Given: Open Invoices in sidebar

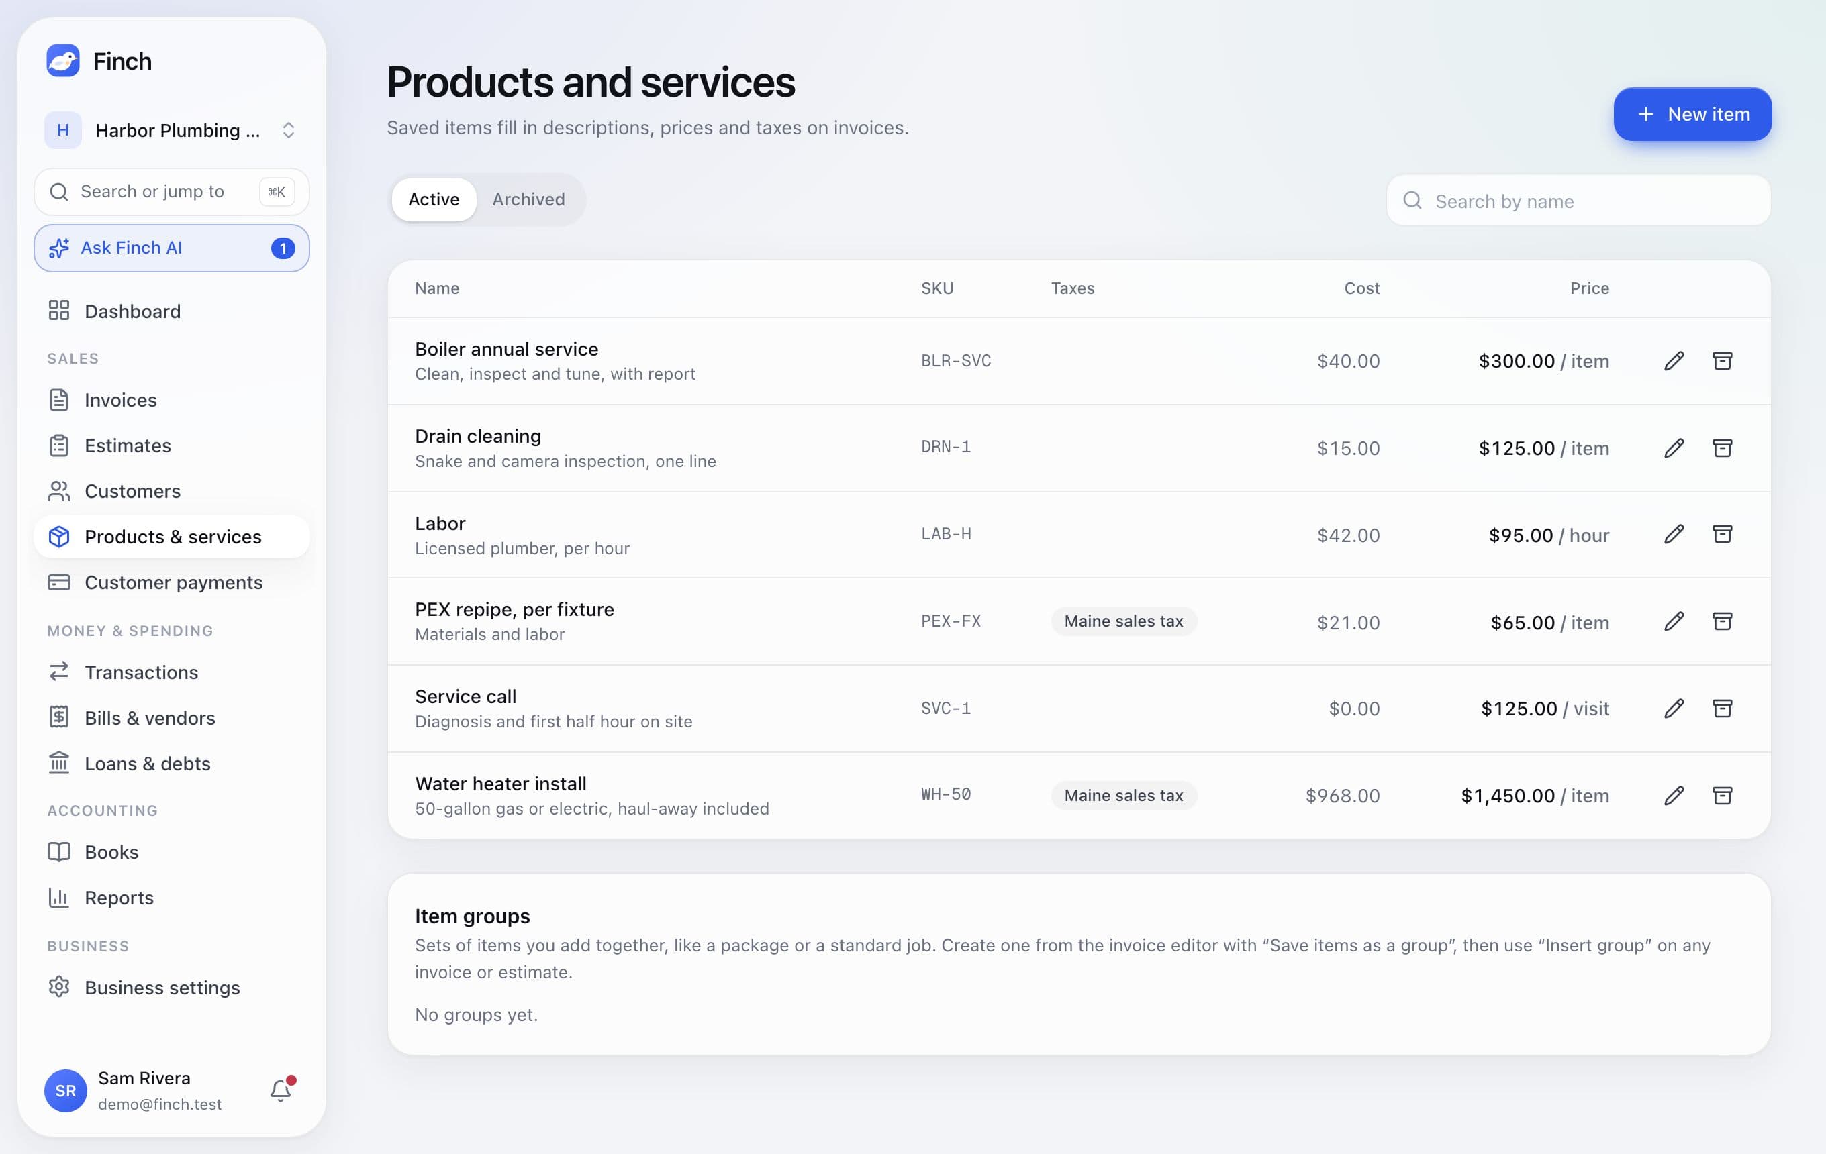Looking at the screenshot, I should pos(171,400).
